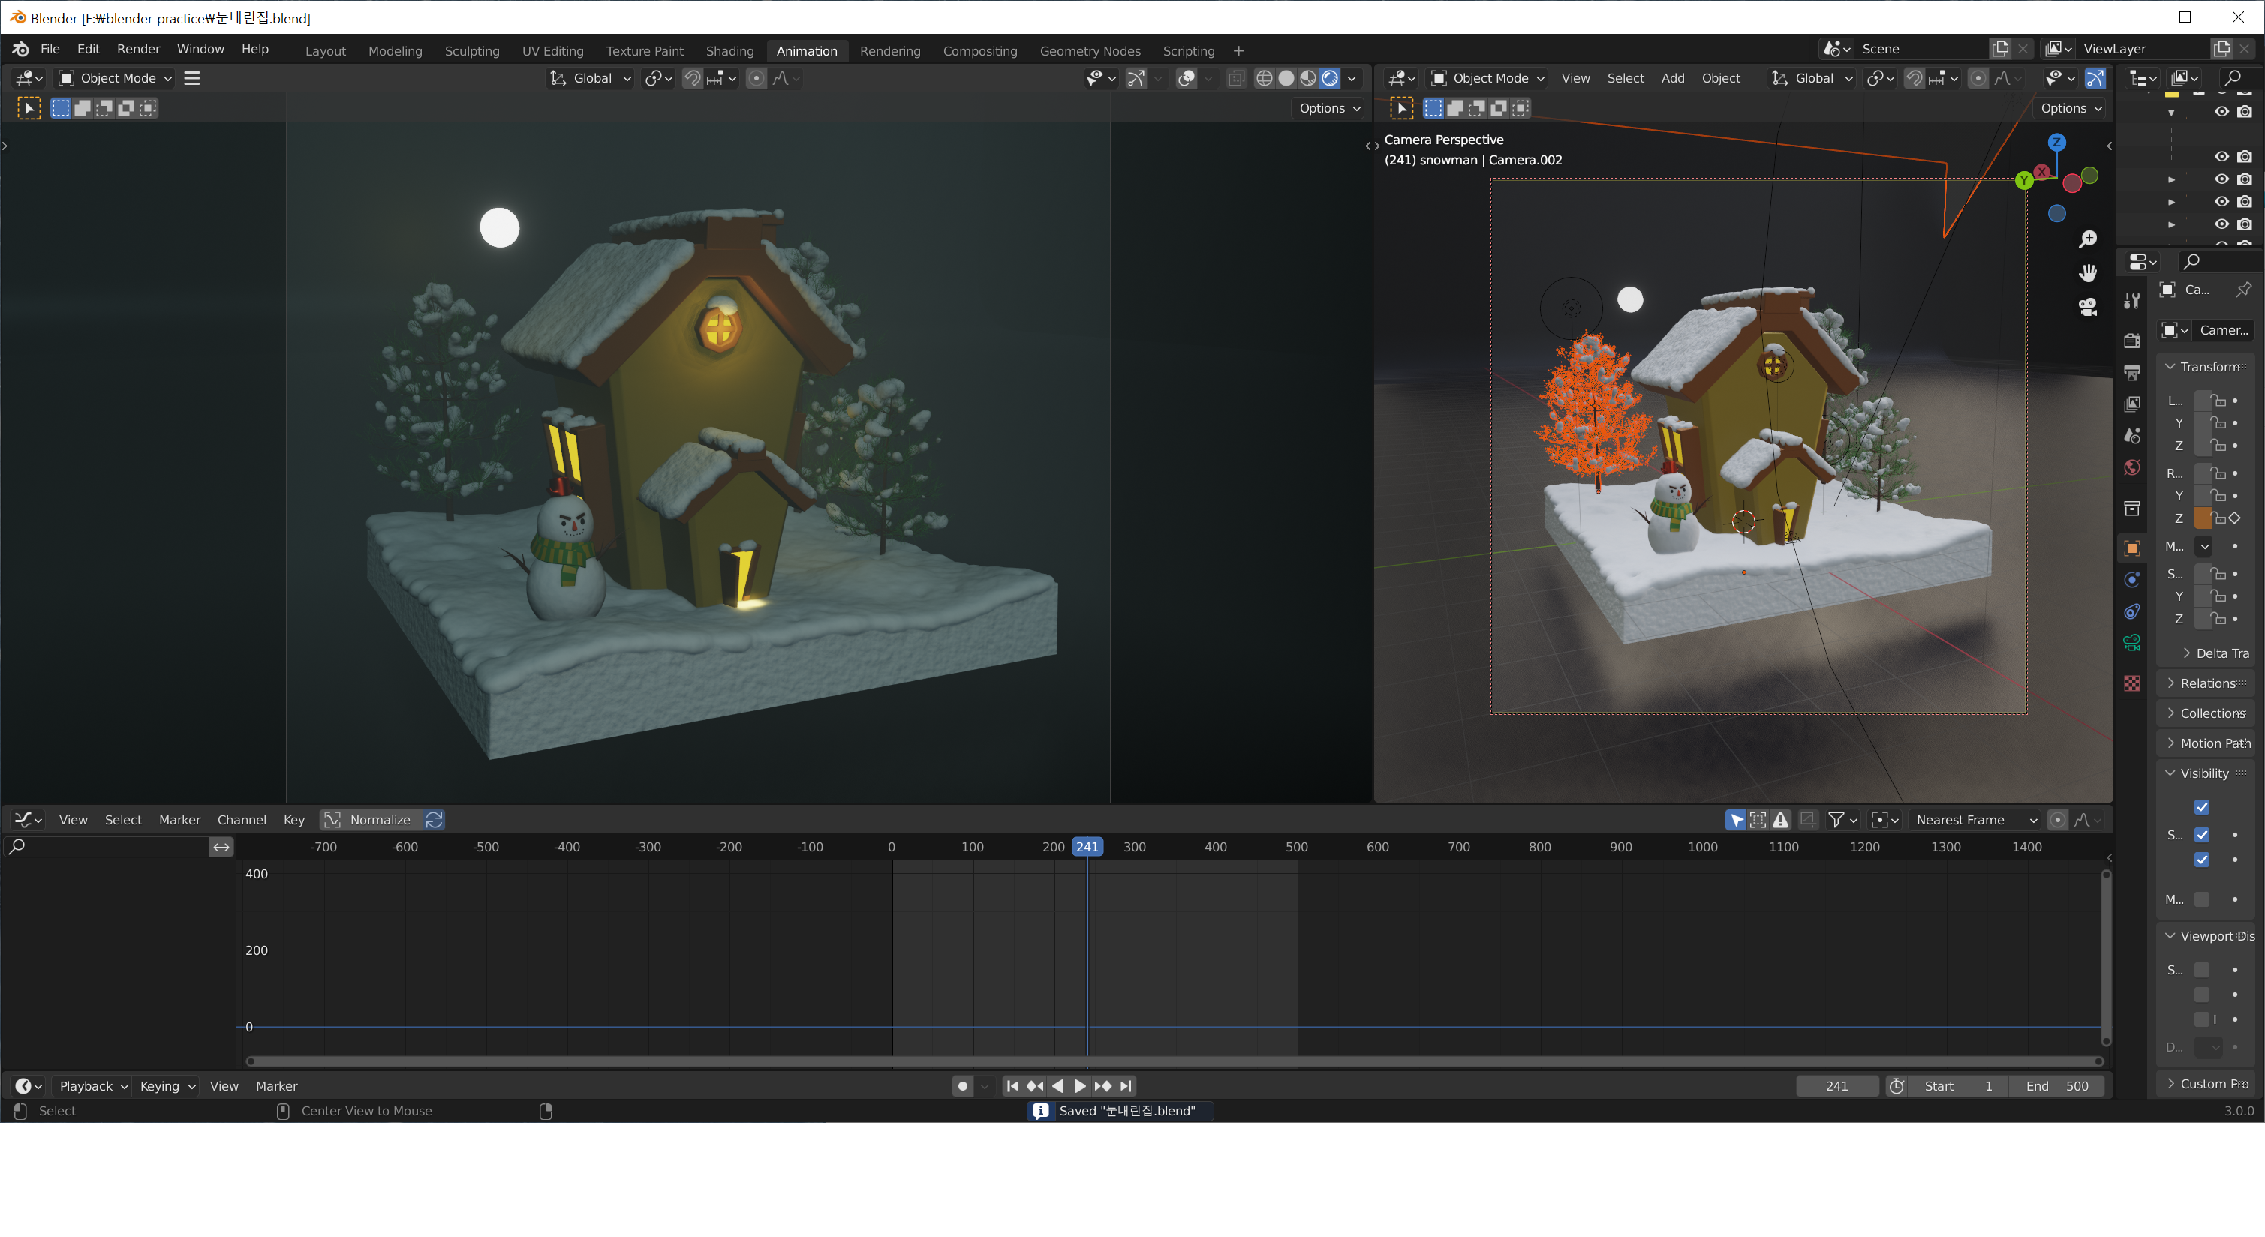The image size is (2265, 1237).
Task: Uncheck the first Visibility checkbox
Action: tap(2202, 807)
